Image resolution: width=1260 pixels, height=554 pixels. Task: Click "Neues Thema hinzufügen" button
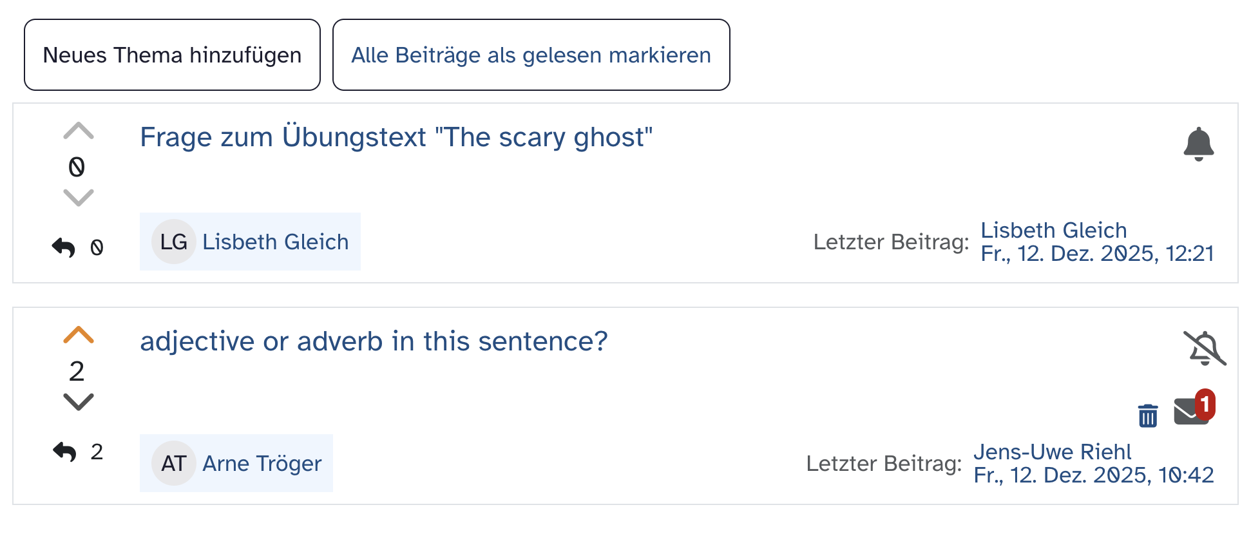click(x=172, y=55)
